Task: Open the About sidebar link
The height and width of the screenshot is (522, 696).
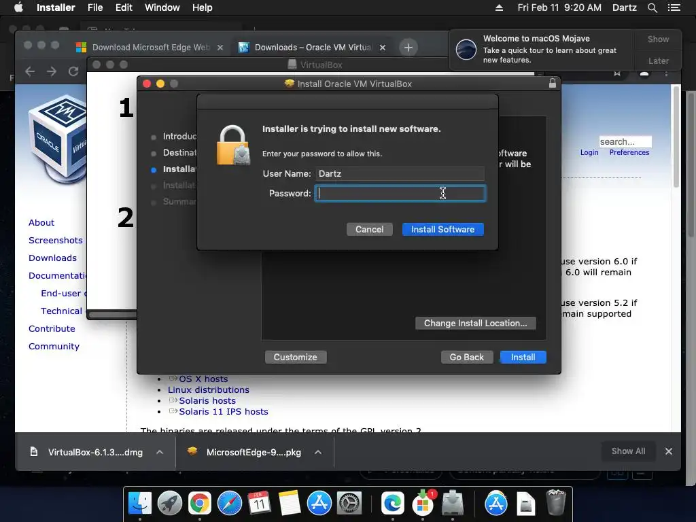Action: (x=41, y=222)
